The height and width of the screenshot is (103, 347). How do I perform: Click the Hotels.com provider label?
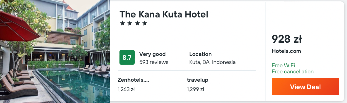[286, 51]
